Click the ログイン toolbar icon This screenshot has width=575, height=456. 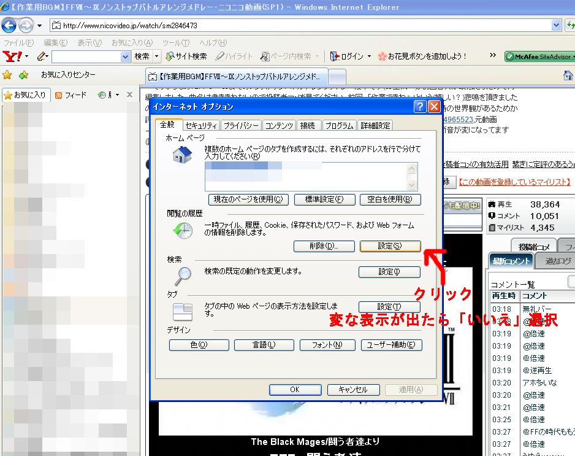(x=346, y=56)
